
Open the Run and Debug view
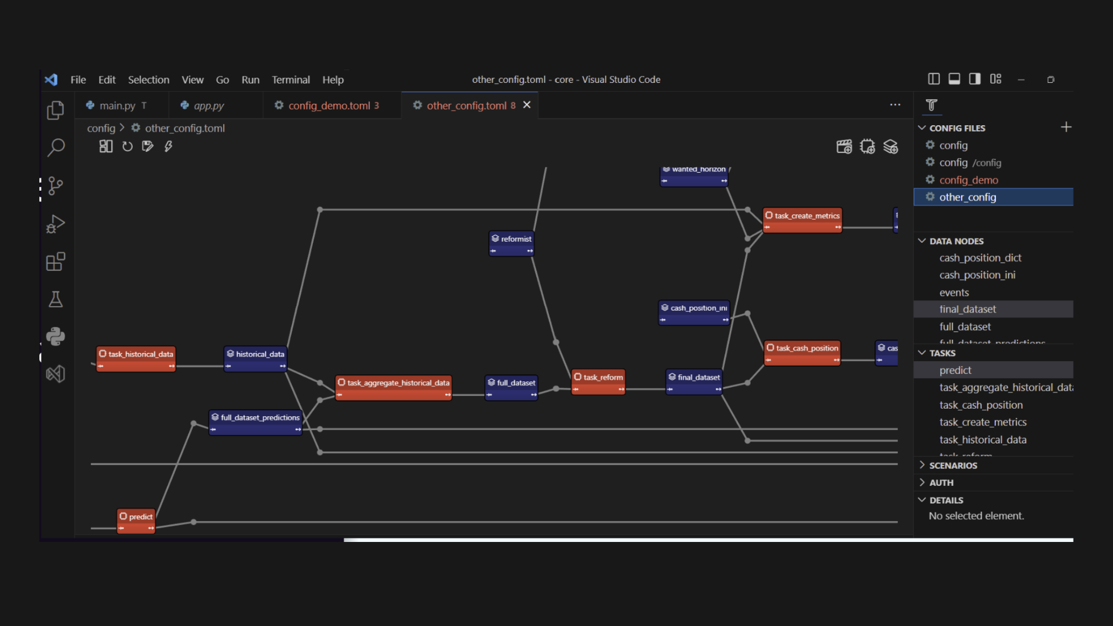(56, 224)
